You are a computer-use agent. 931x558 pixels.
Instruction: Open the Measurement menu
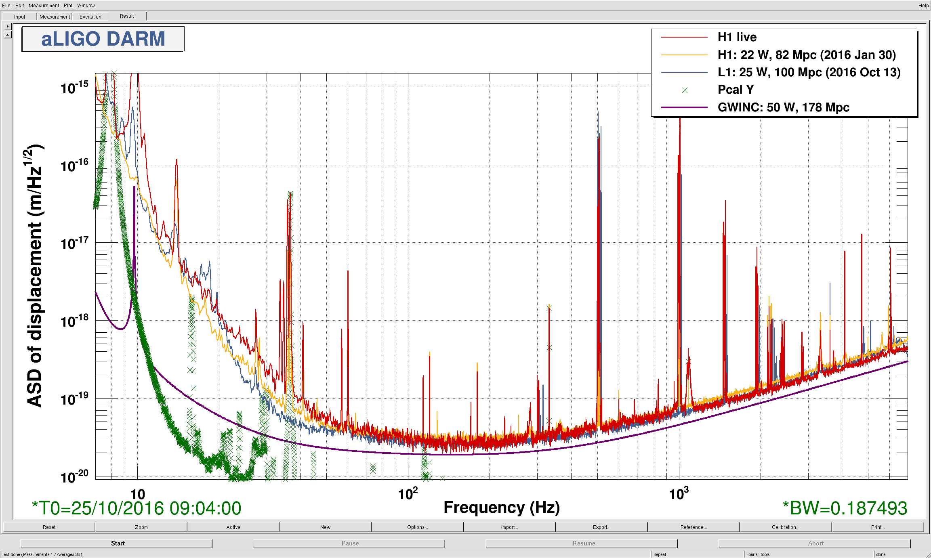click(44, 5)
